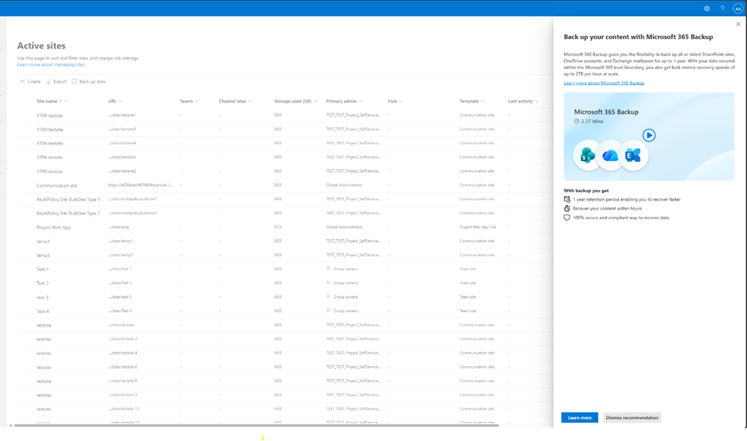Select the temp1 site name
The width and height of the screenshot is (747, 441).
[43, 242]
